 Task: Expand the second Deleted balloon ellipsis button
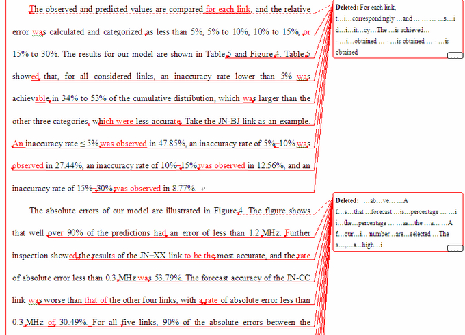pos(455,249)
